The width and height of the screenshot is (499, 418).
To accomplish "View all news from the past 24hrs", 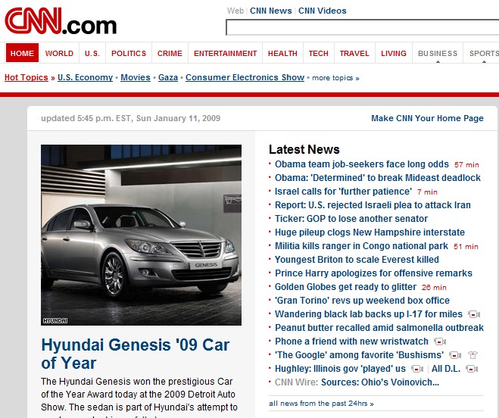I will [321, 404].
